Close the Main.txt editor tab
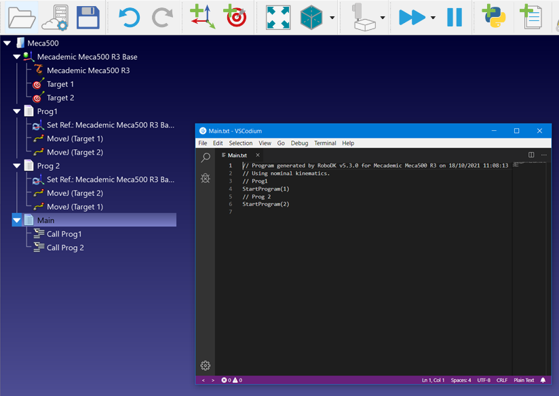This screenshot has height=396, width=559. 258,155
